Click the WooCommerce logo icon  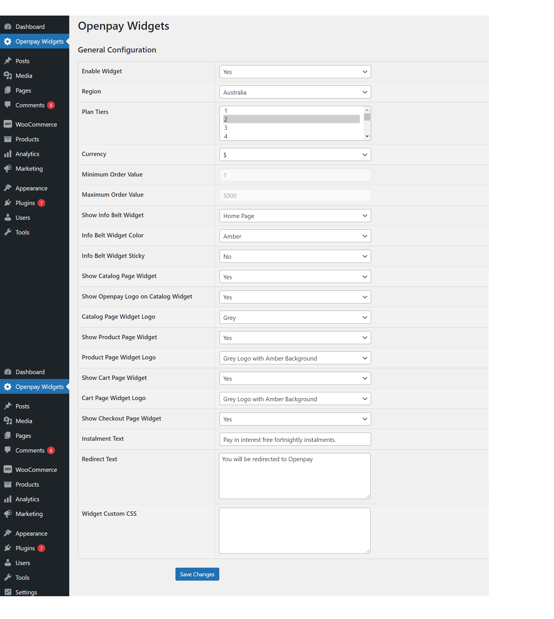8,124
